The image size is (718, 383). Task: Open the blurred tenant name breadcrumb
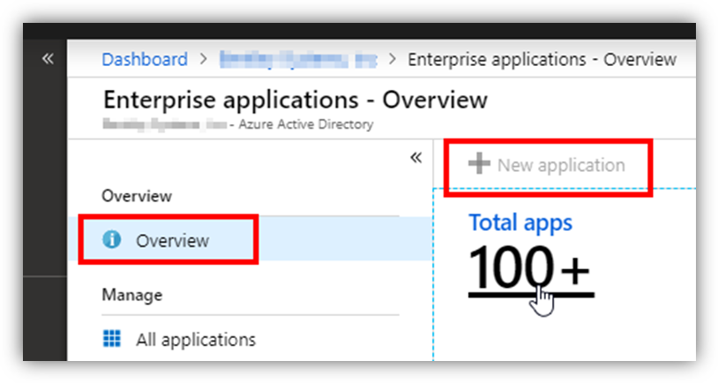pyautogui.click(x=297, y=60)
